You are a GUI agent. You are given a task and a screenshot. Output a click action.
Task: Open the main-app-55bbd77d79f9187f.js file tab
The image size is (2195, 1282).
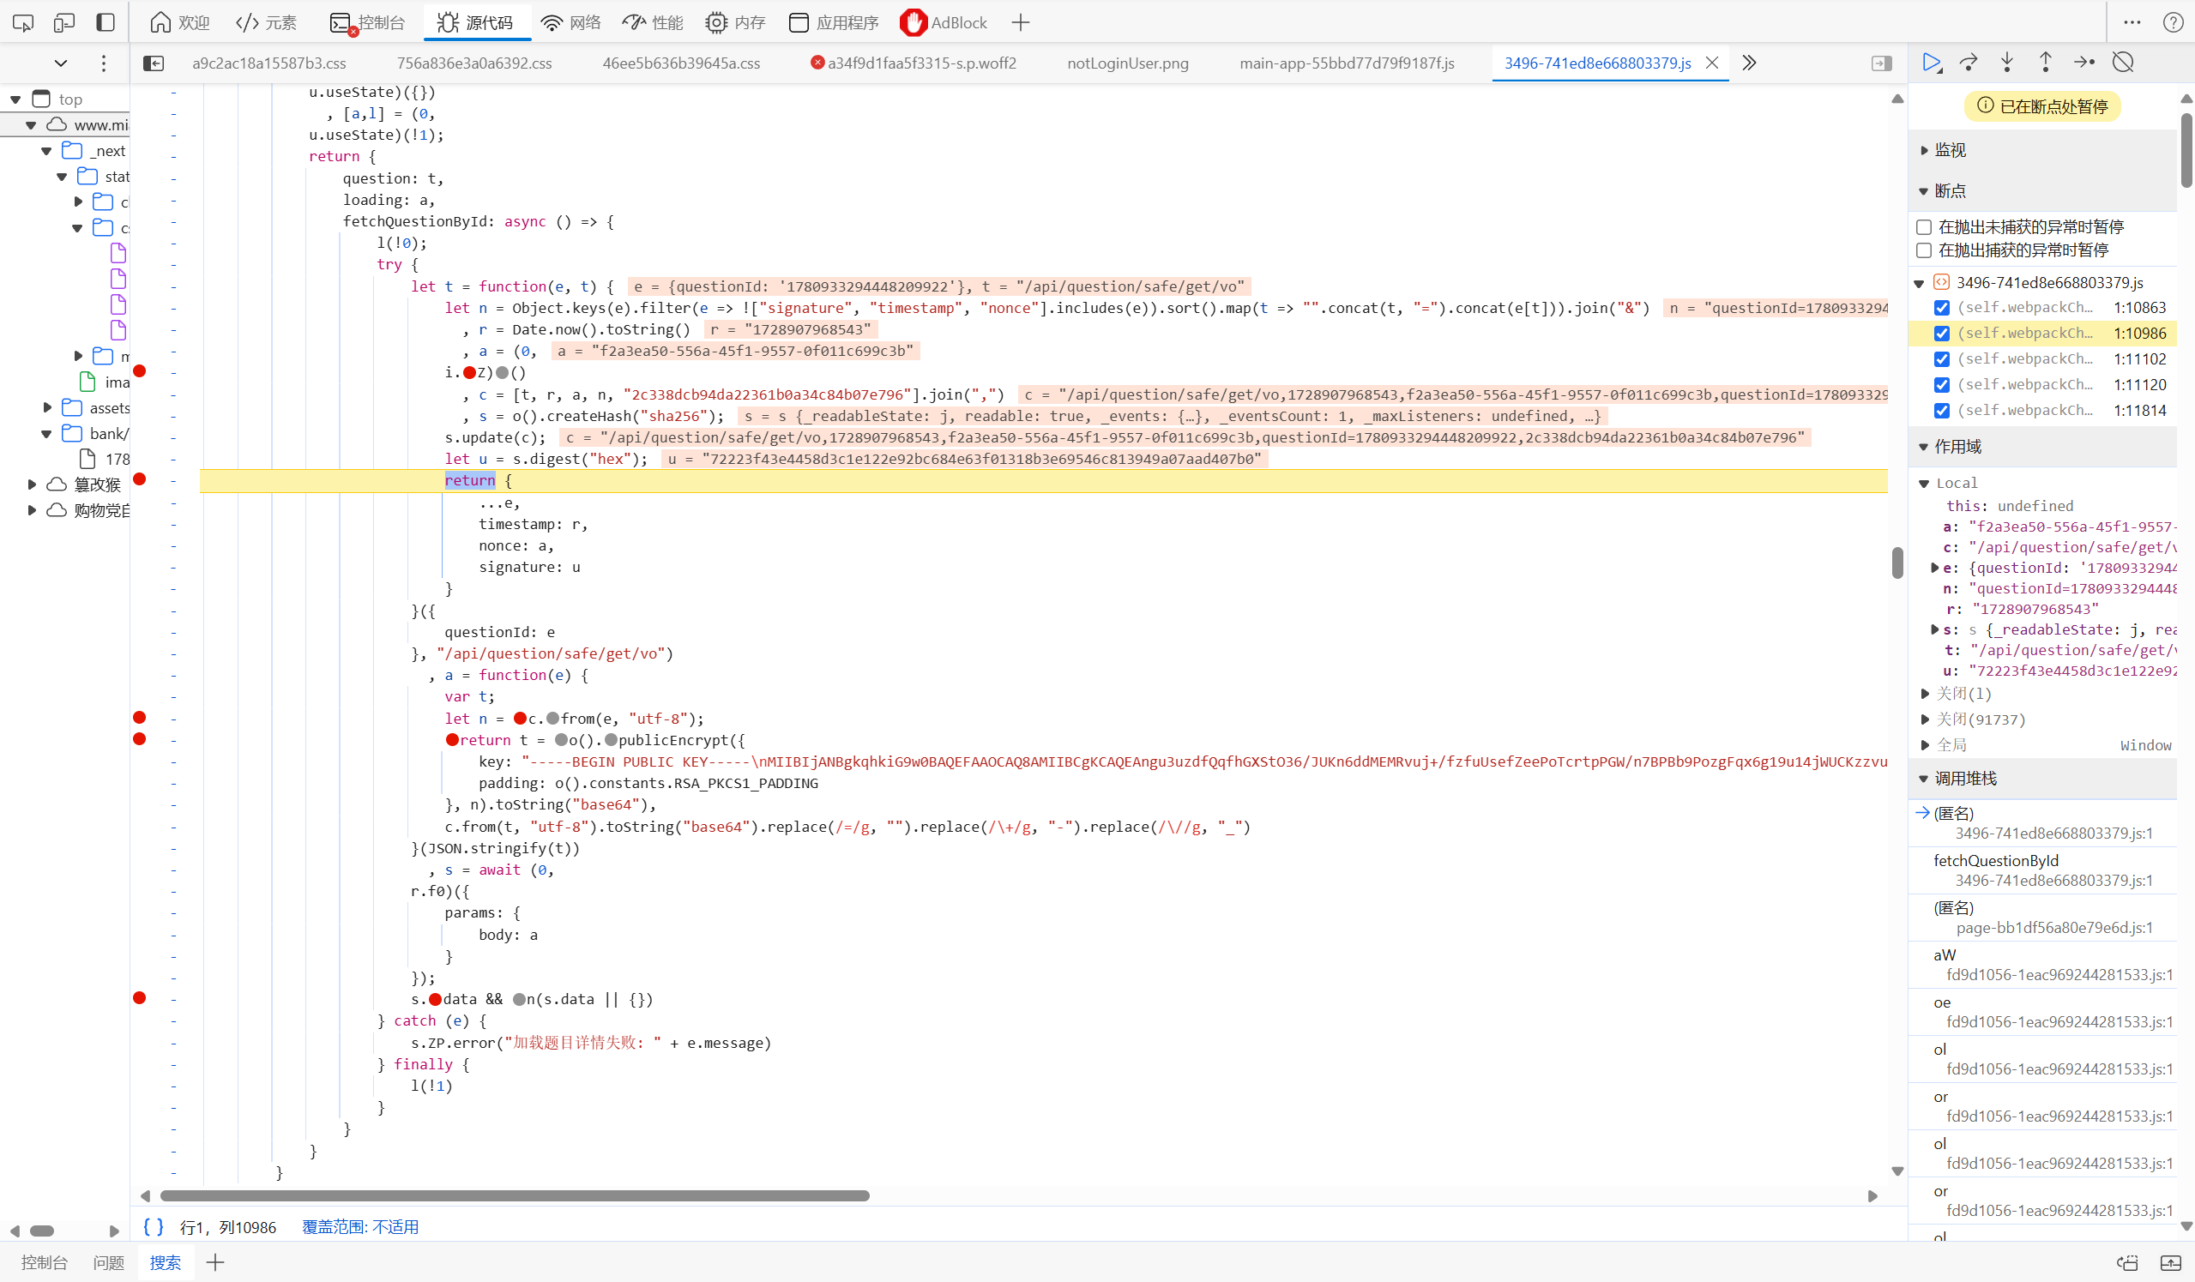pyautogui.click(x=1347, y=63)
